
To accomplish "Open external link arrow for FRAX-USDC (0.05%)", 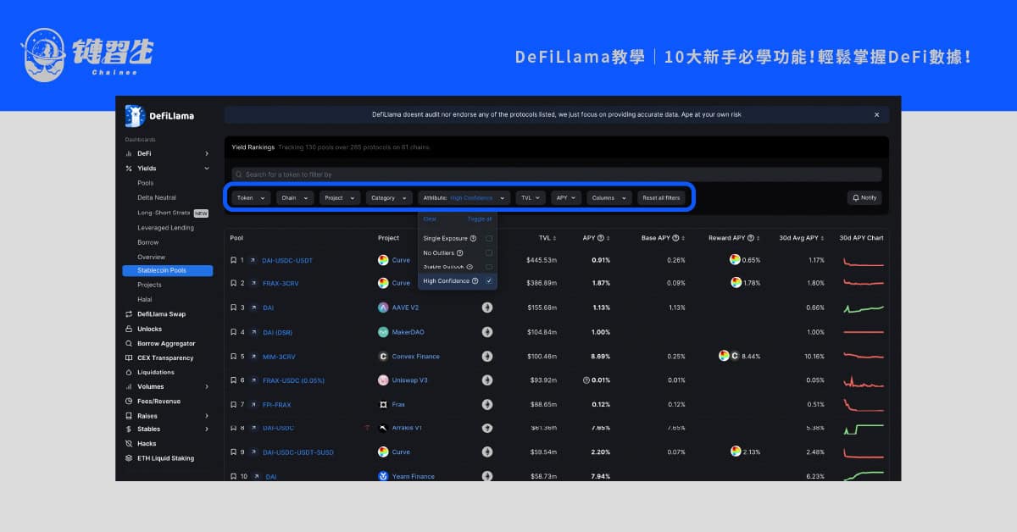I will pyautogui.click(x=253, y=380).
